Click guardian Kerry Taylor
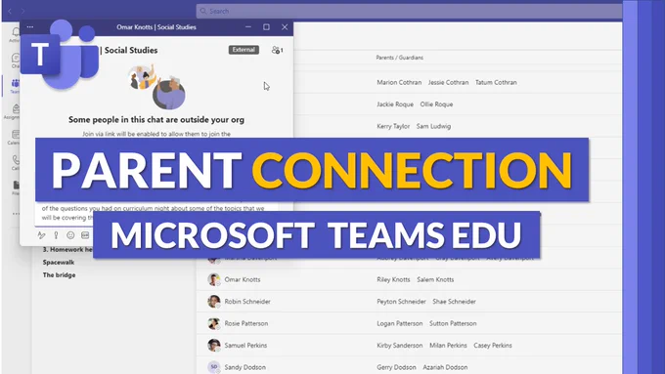Screen dimensions: 665x374 393,126
